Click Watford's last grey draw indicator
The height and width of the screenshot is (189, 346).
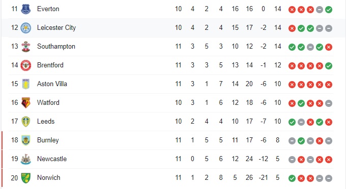click(329, 103)
